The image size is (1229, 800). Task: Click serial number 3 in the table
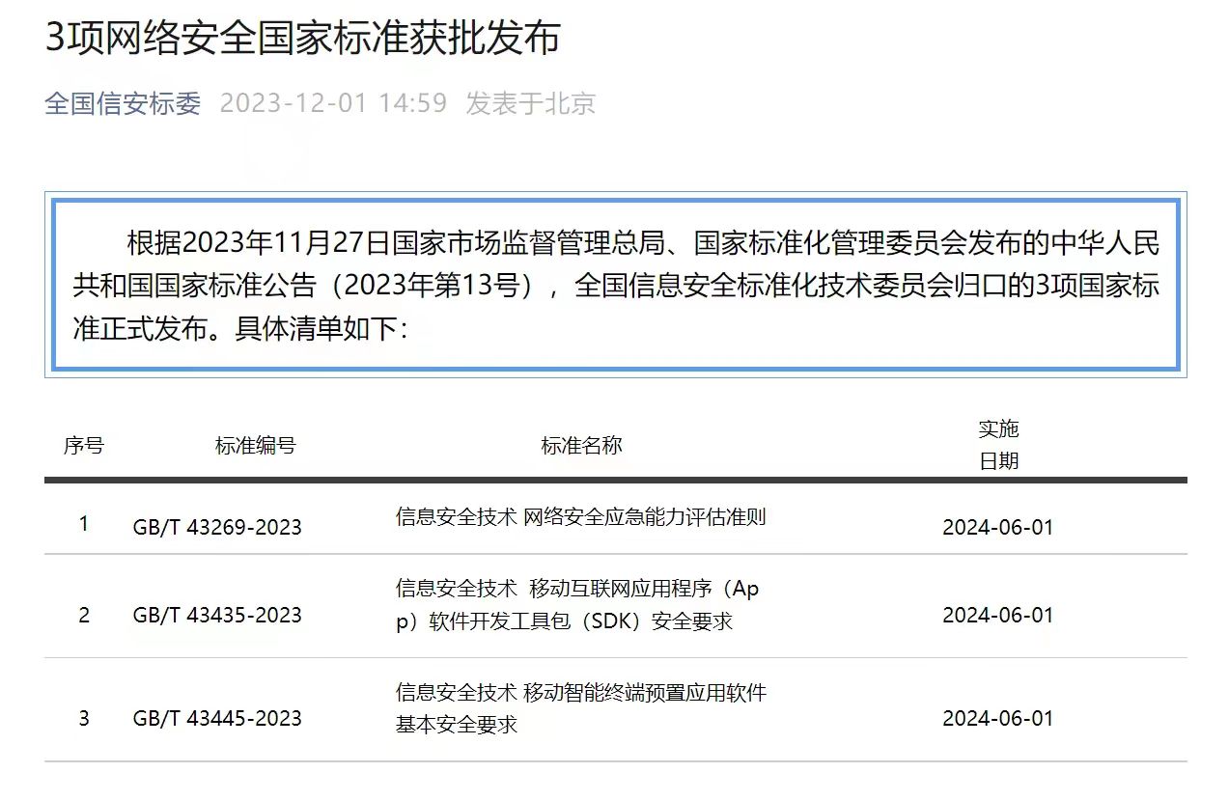pyautogui.click(x=84, y=719)
